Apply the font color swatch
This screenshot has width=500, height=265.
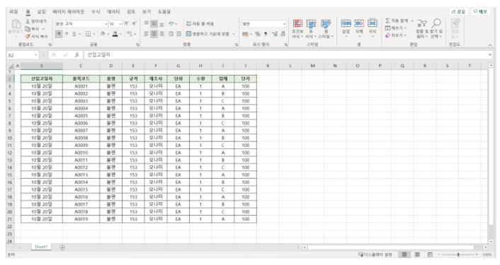115,34
